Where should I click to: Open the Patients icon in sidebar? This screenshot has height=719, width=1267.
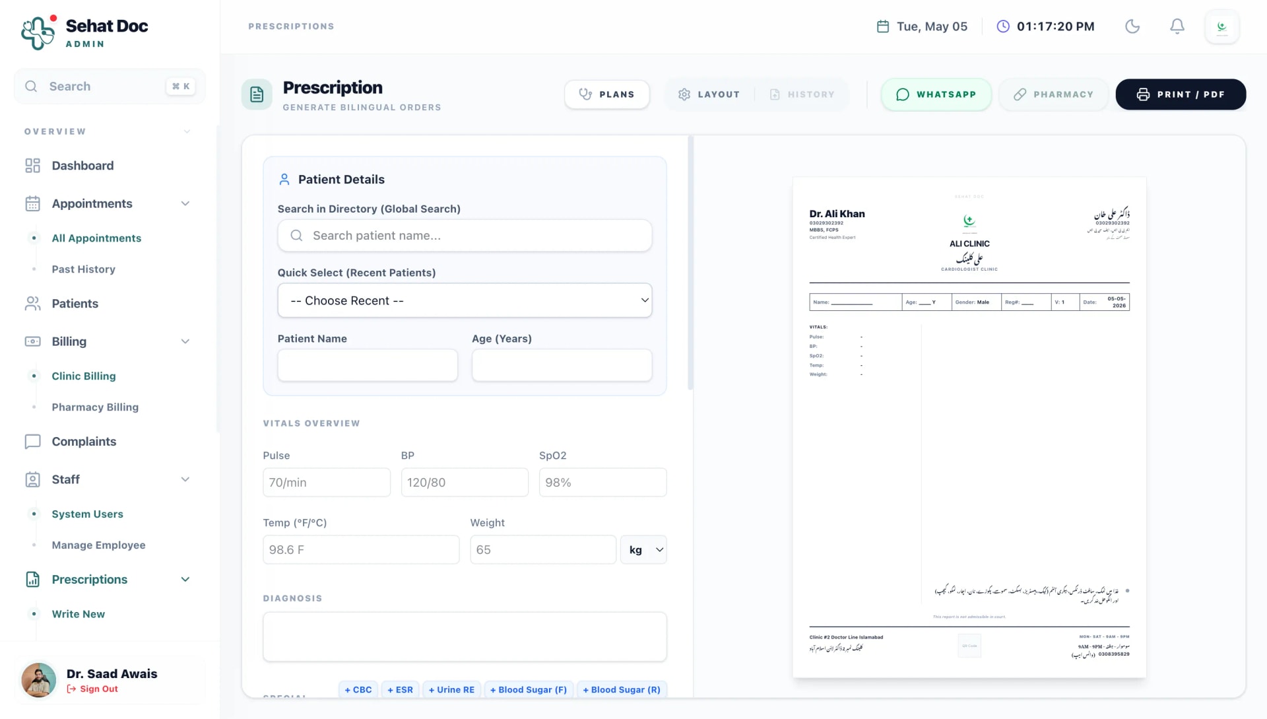click(x=32, y=304)
